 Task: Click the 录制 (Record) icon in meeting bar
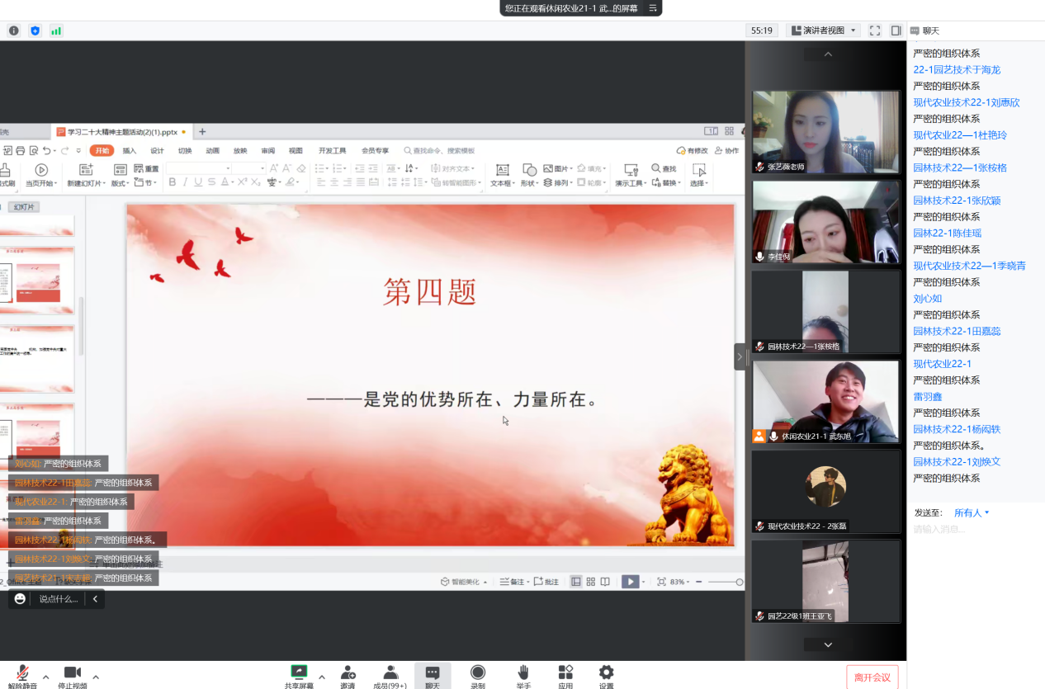(479, 675)
